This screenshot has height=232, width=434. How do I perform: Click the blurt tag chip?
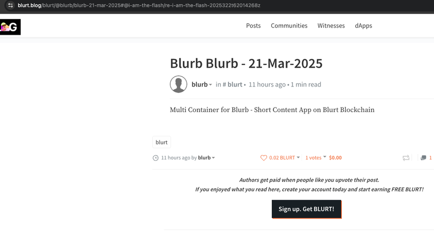pyautogui.click(x=162, y=142)
